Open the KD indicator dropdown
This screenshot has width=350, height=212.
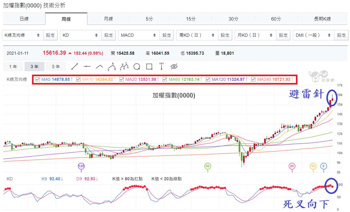(x=81, y=35)
